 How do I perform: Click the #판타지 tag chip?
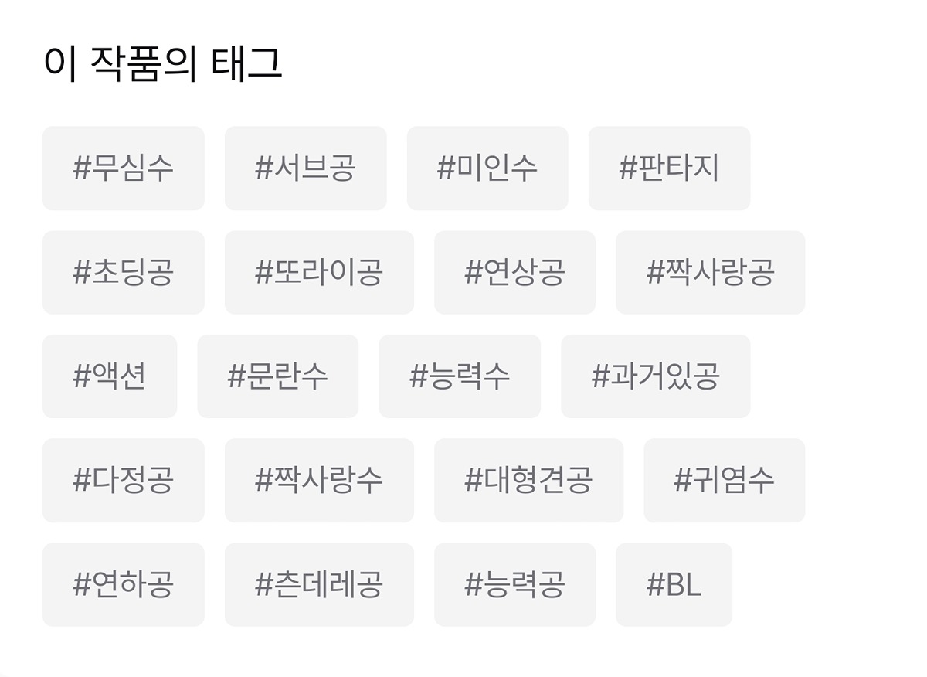click(669, 168)
